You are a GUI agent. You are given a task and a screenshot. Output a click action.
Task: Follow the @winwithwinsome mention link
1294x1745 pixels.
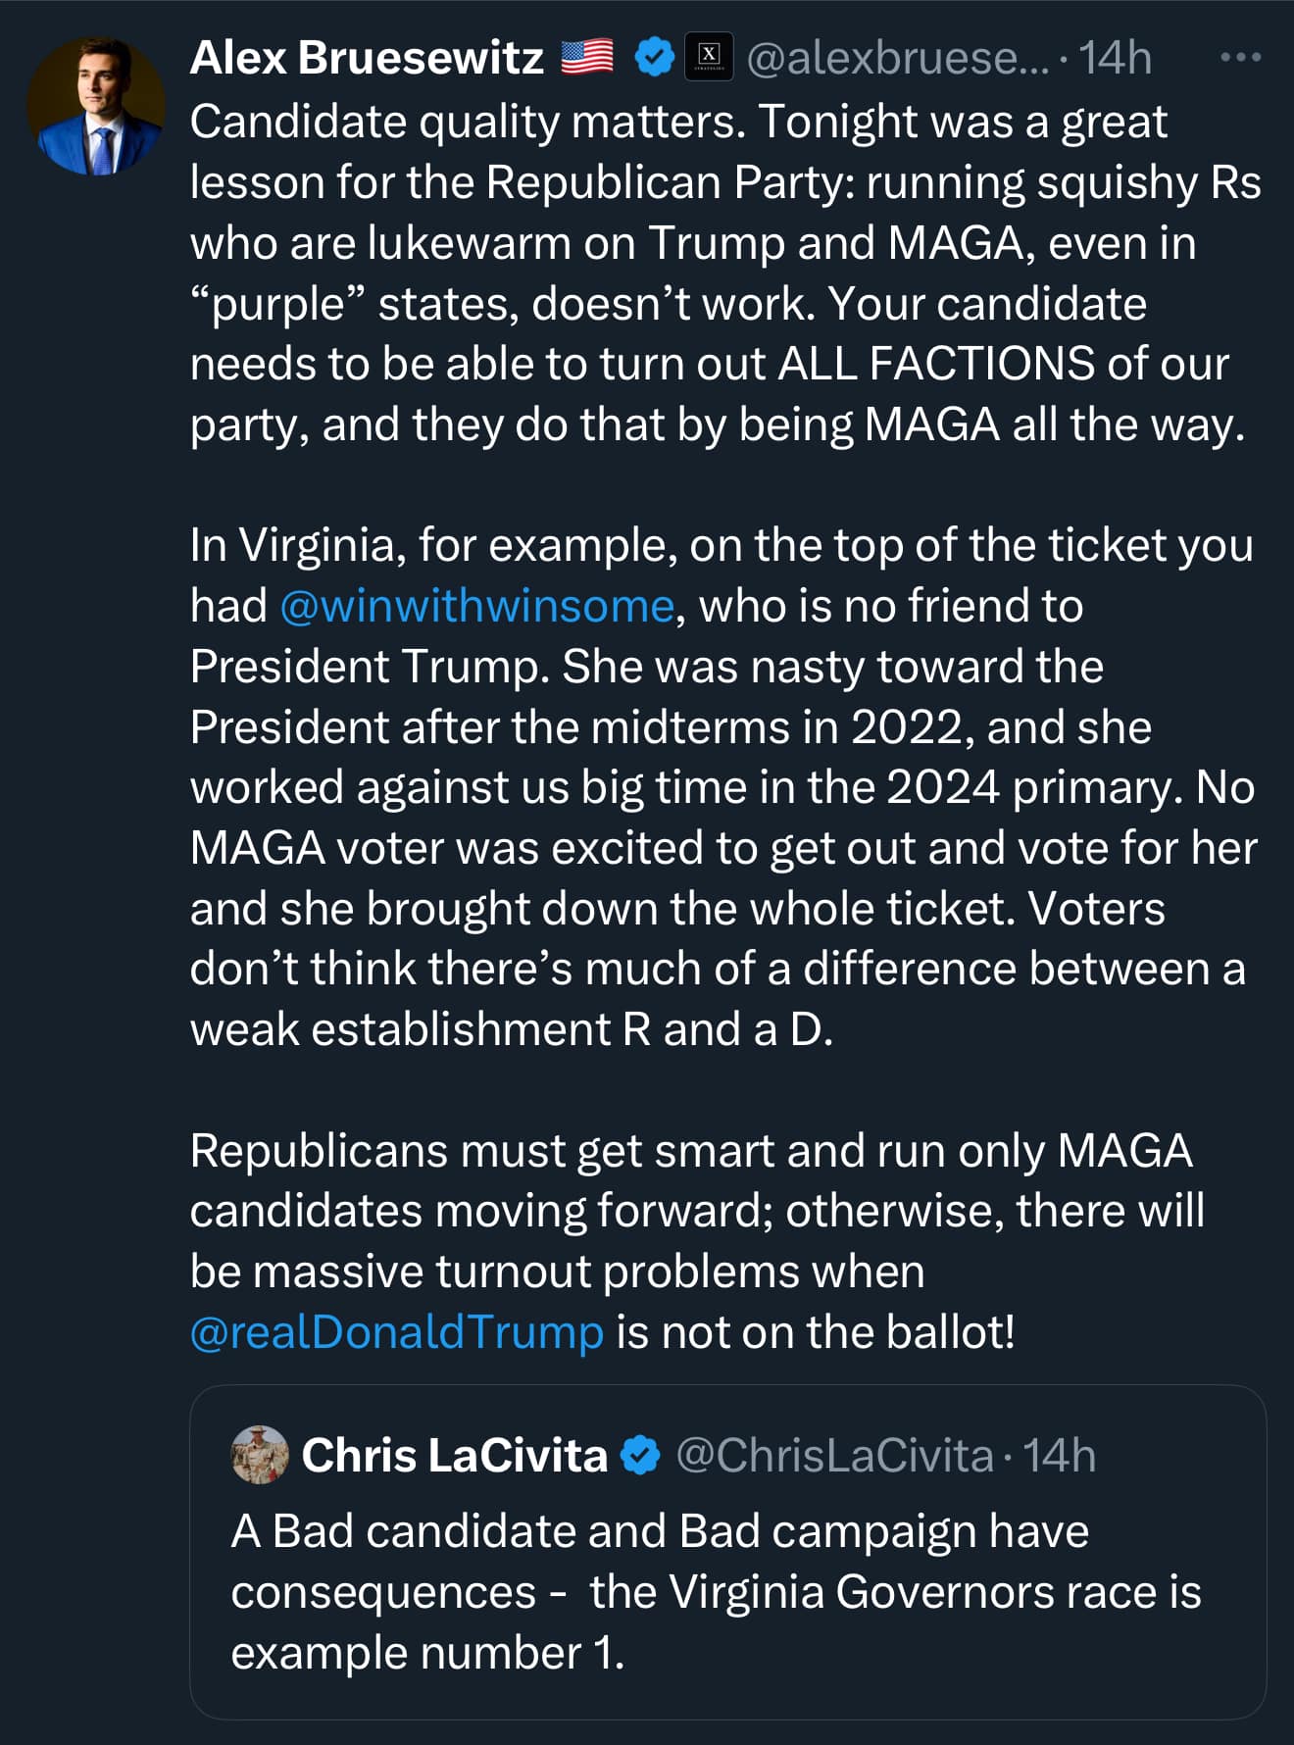(477, 606)
